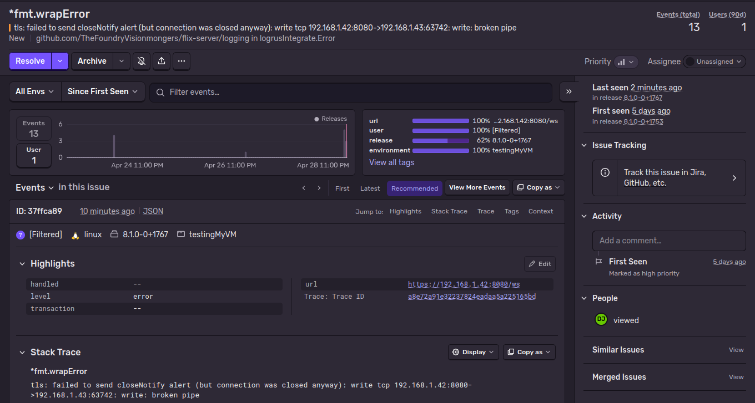Select the Recommended events tab
Screen dimensions: 755x403
click(415, 188)
